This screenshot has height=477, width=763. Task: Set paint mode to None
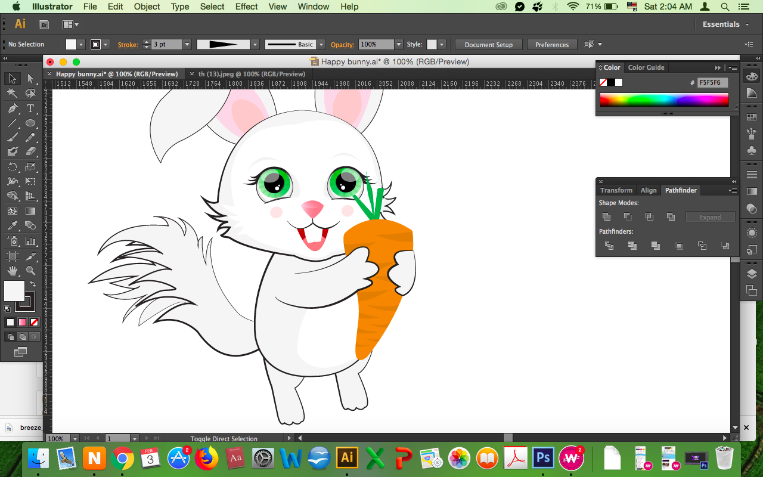pos(34,323)
